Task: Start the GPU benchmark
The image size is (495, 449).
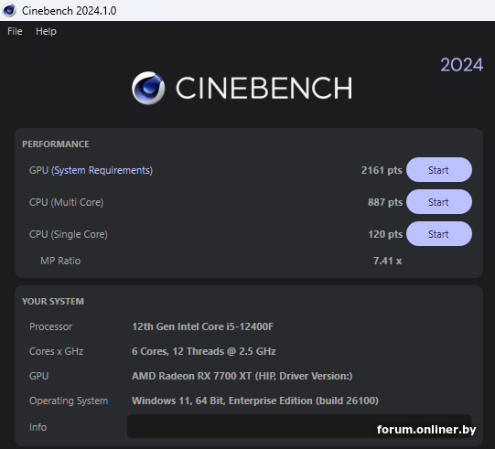Action: click(439, 170)
